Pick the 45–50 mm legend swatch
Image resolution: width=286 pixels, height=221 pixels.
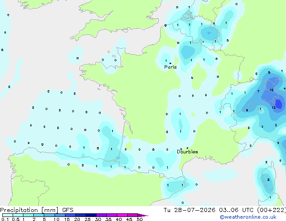coord(133,215)
